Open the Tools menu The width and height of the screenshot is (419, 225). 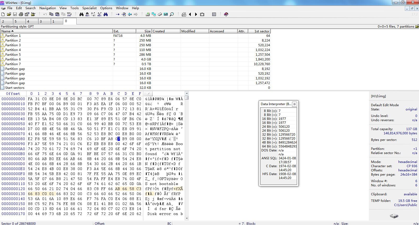(74, 8)
